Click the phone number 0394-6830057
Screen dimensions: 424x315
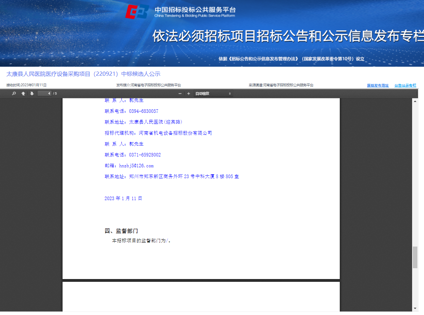point(143,111)
